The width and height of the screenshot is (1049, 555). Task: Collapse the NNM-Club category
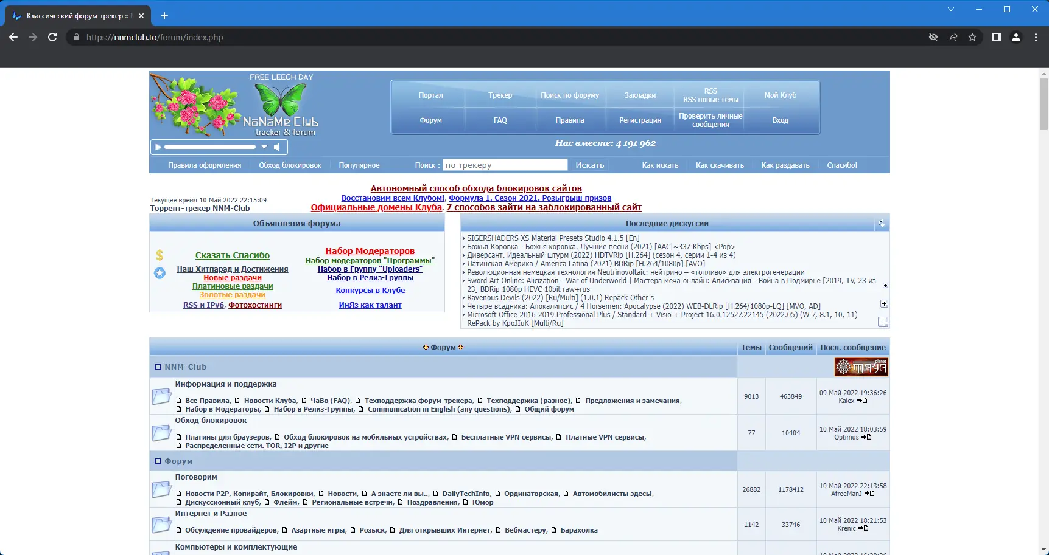point(158,367)
